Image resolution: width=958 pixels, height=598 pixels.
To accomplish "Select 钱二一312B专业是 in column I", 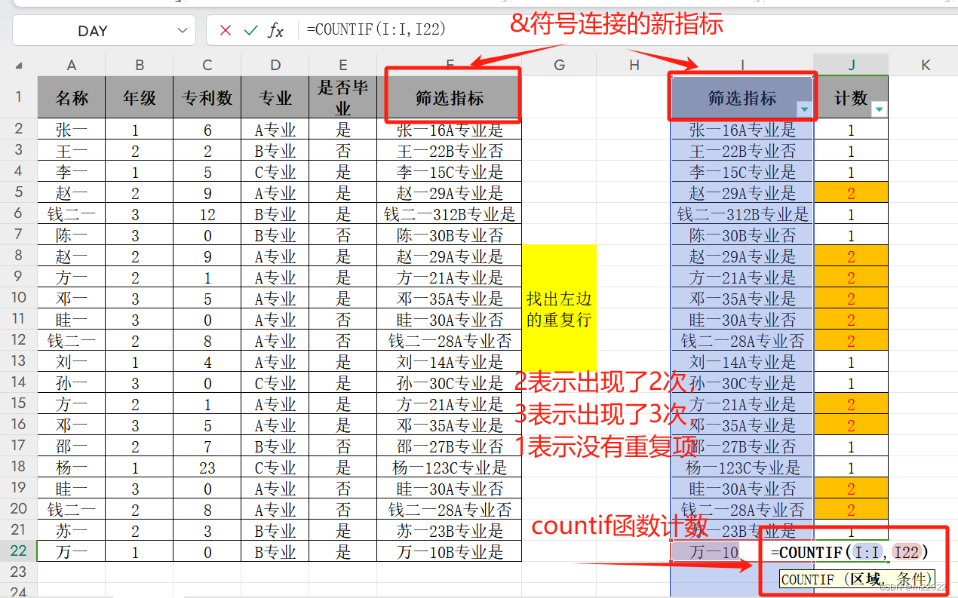I will point(742,213).
